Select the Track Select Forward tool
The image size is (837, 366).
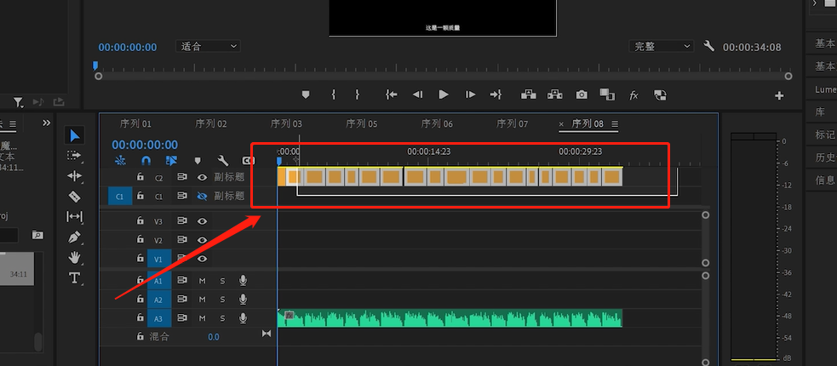pyautogui.click(x=74, y=155)
